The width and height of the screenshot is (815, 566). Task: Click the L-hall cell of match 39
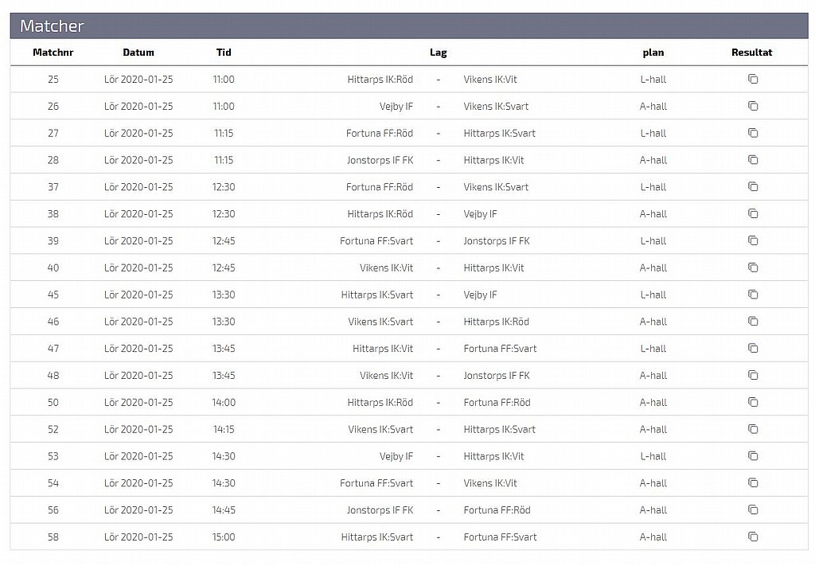tap(653, 241)
